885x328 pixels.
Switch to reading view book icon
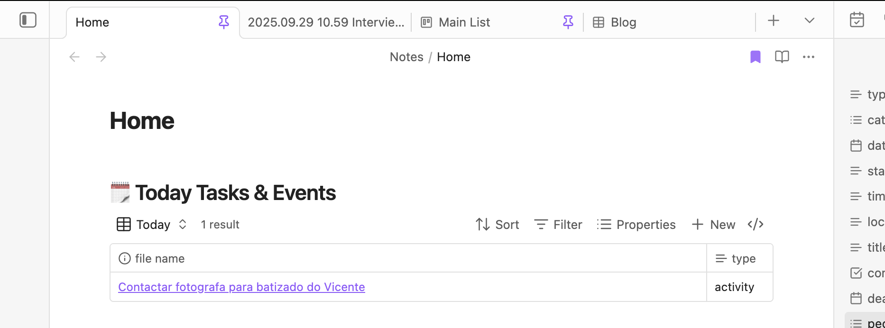tap(782, 57)
